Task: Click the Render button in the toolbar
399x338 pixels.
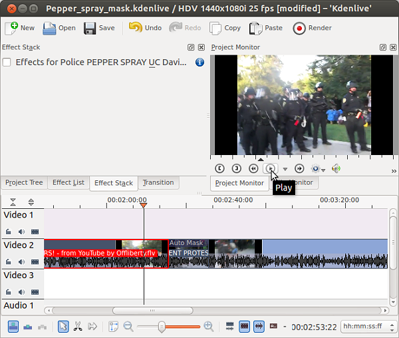Action: [312, 28]
